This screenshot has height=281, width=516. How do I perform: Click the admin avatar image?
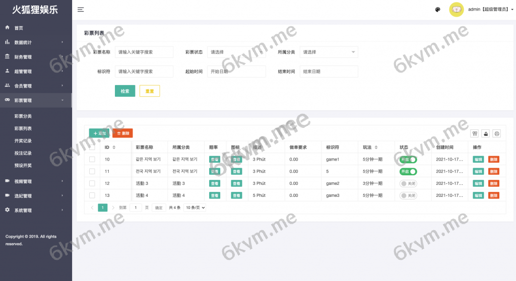[456, 10]
